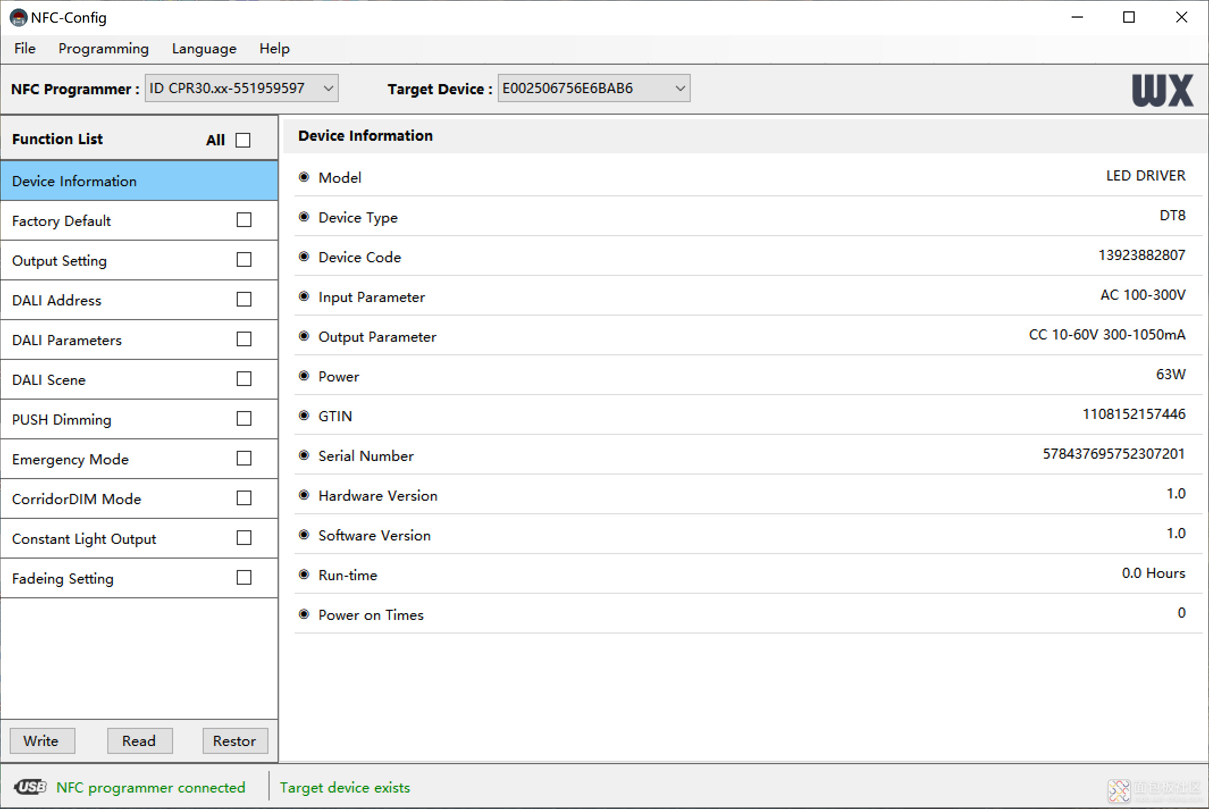Toggle the DALI Scene checkbox
The image size is (1209, 809).
click(244, 379)
